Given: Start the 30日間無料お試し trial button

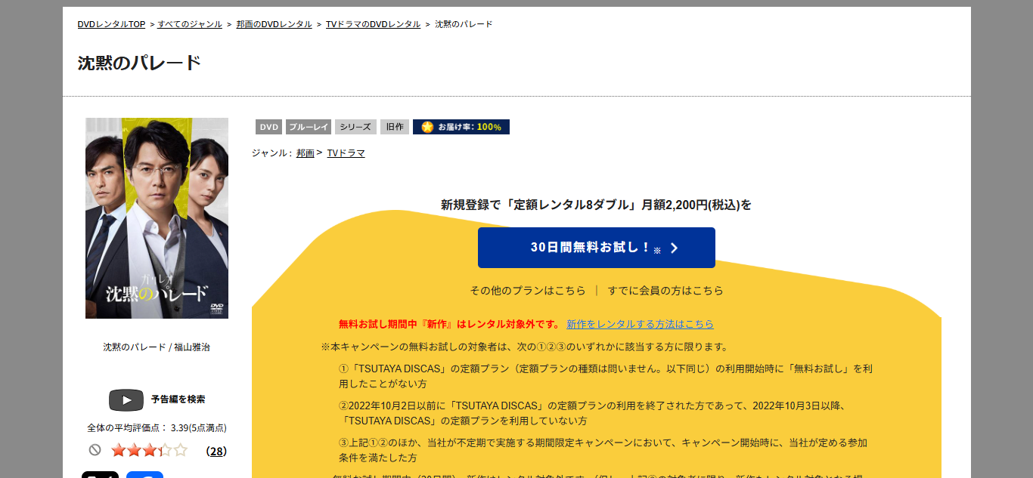Looking at the screenshot, I should pos(596,248).
